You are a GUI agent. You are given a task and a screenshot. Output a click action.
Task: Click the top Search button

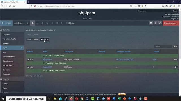point(175,11)
